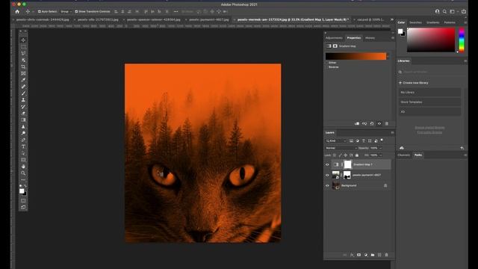Image resolution: width=478 pixels, height=269 pixels.
Task: Show more document tabs with overflow arrows
Action: point(392,19)
